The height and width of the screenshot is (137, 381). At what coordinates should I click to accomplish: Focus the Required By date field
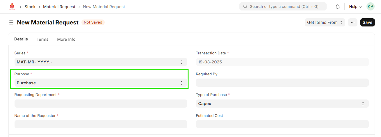point(282,83)
